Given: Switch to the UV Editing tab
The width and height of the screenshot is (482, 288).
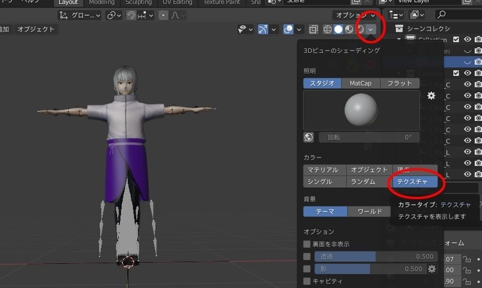Looking at the screenshot, I should (177, 2).
